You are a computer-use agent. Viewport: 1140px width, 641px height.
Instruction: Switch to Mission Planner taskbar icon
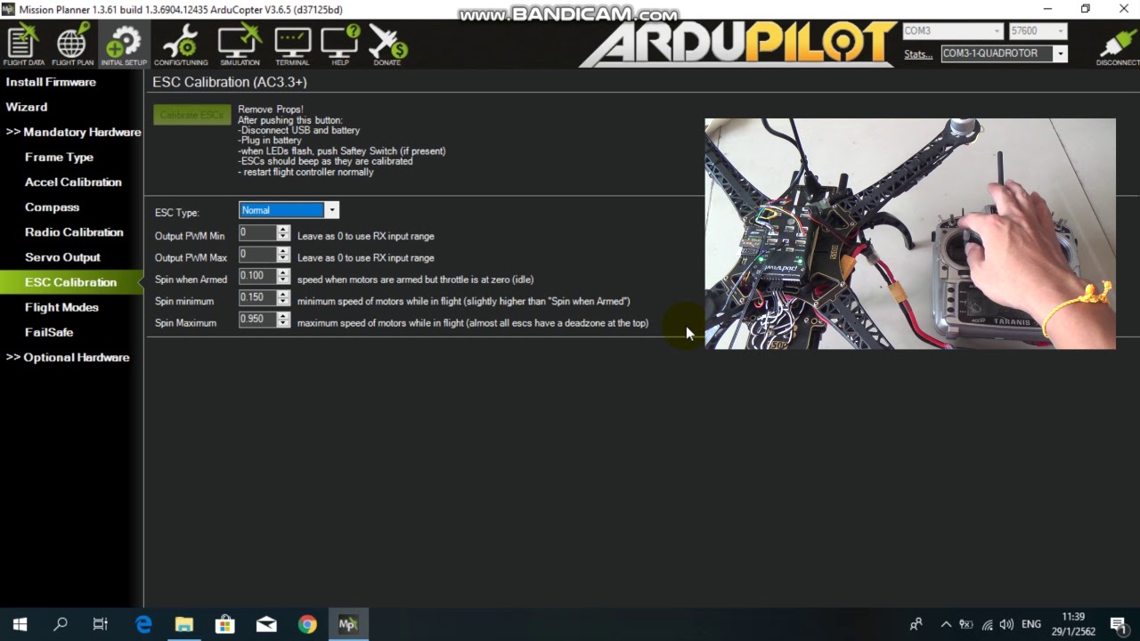(x=348, y=624)
